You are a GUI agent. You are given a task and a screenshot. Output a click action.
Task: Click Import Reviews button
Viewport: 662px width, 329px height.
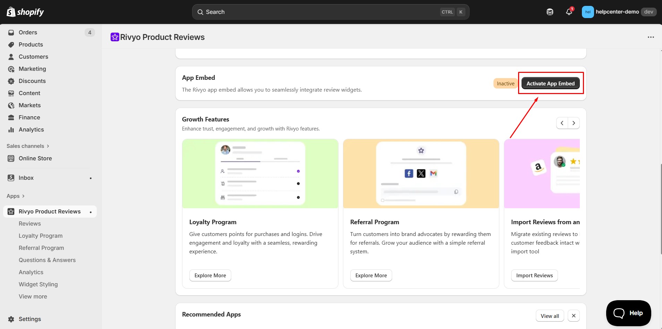point(534,275)
